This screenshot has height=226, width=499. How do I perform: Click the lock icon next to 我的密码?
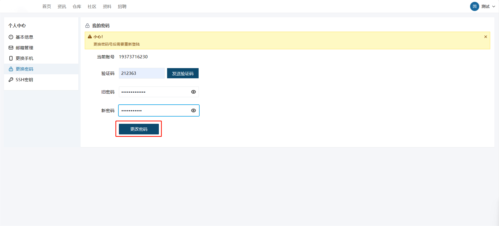[x=87, y=26]
